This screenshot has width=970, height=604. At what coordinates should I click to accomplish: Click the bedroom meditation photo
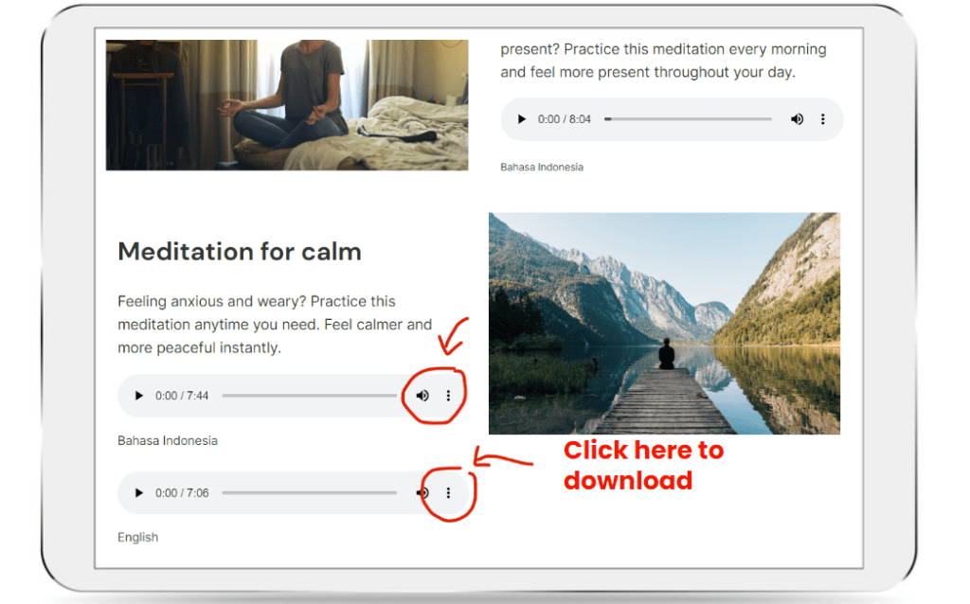pos(287,105)
